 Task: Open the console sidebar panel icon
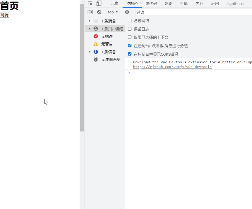90,12
